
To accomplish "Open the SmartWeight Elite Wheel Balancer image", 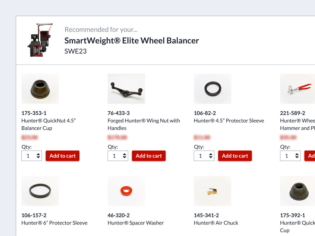I will tap(40, 40).
